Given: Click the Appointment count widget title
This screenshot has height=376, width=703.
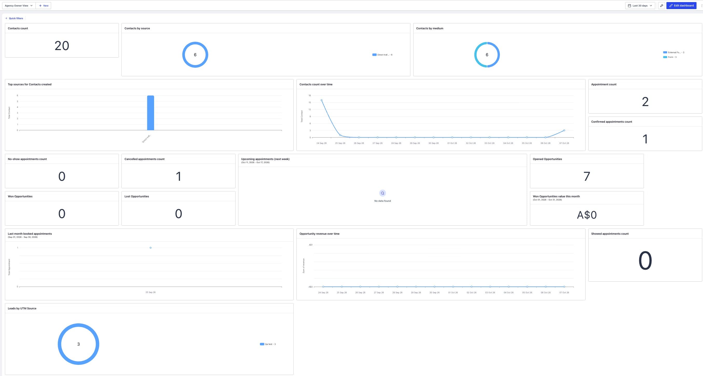Looking at the screenshot, I should (x=604, y=84).
